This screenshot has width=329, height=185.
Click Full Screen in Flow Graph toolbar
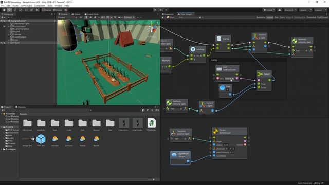tap(322, 17)
